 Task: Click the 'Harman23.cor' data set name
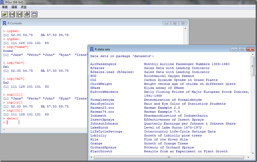(102, 108)
